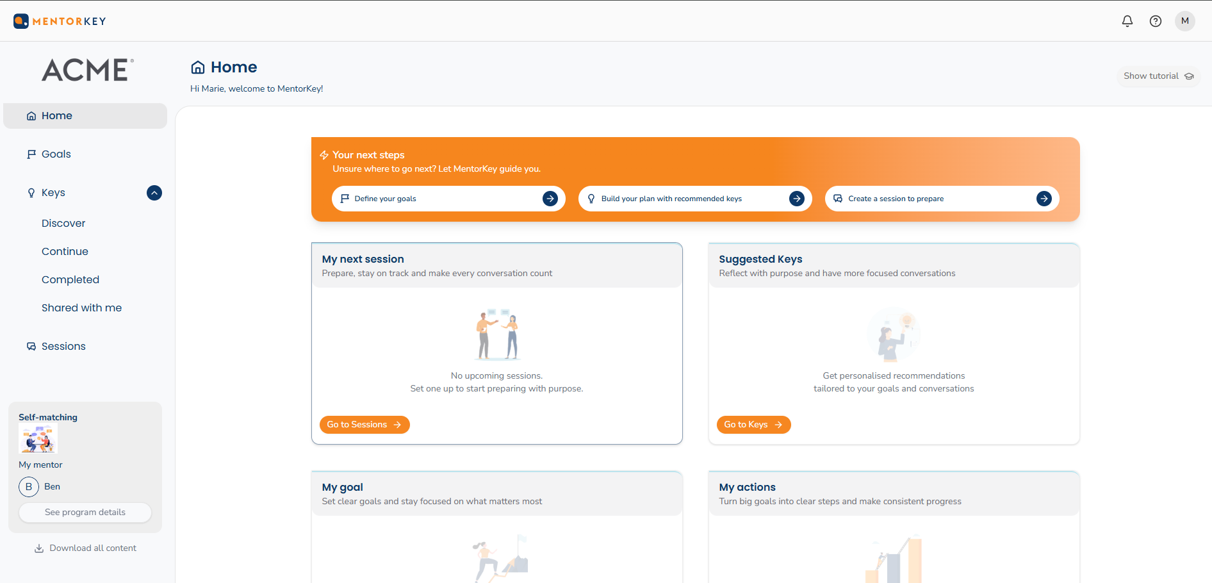1212x583 pixels.
Task: Click the 'Hi Marie, welcome to MentorKey!' text
Action: 256,89
